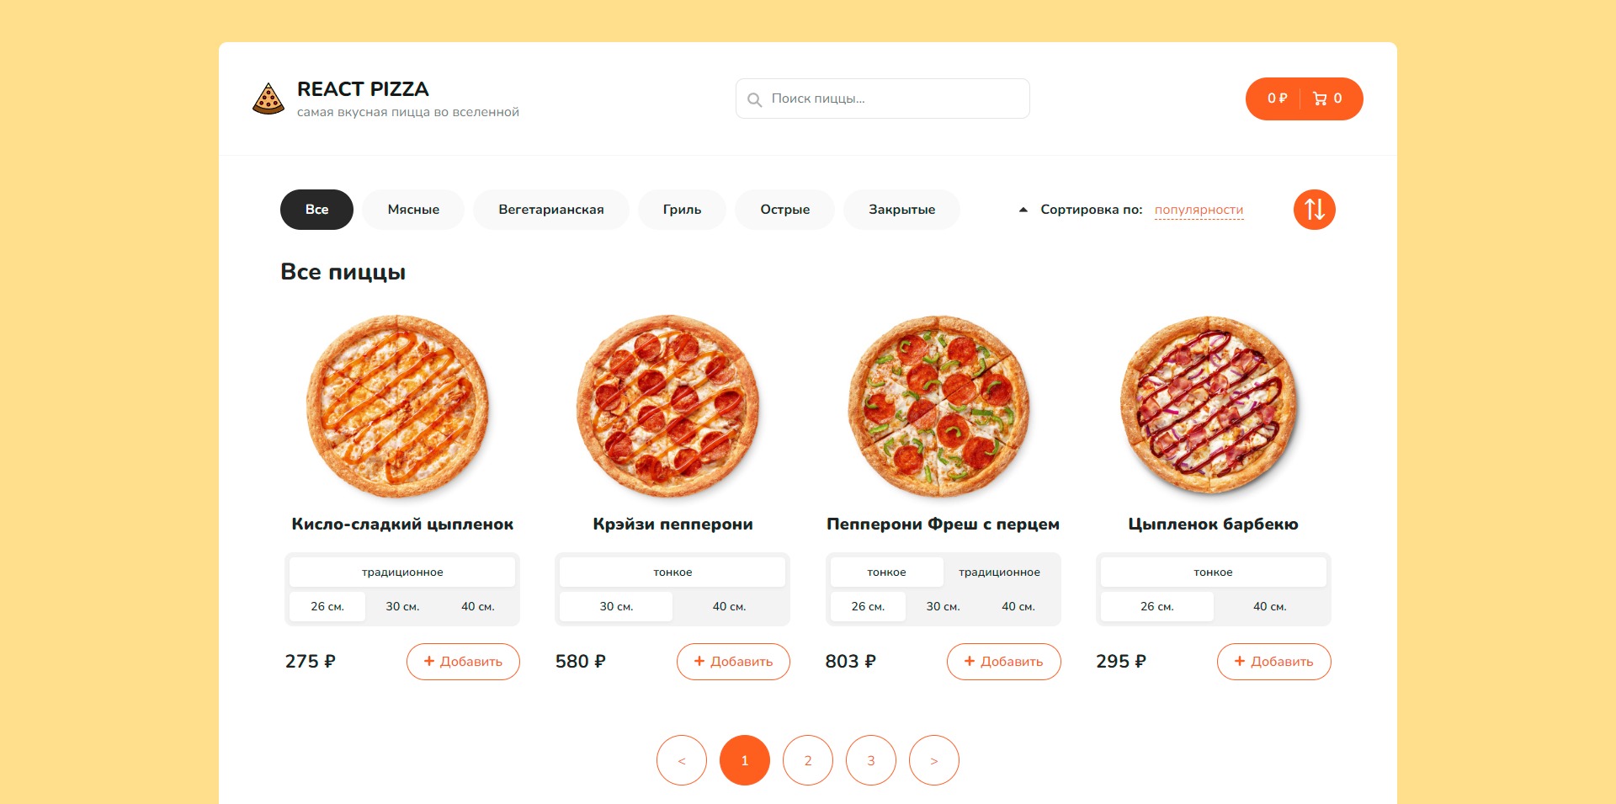
Task: Add Кисло-сладкий цыпленок to cart
Action: 463,662
